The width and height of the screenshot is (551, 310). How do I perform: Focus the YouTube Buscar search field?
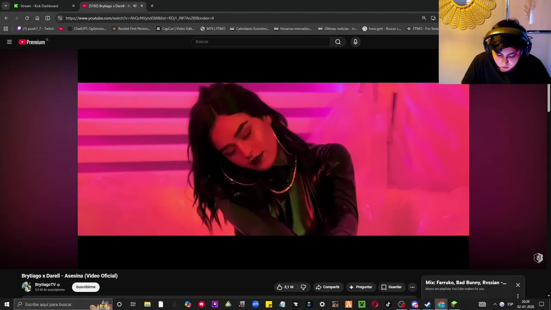(x=261, y=42)
